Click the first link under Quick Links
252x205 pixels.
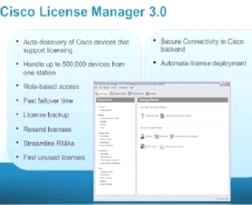tap(106, 110)
